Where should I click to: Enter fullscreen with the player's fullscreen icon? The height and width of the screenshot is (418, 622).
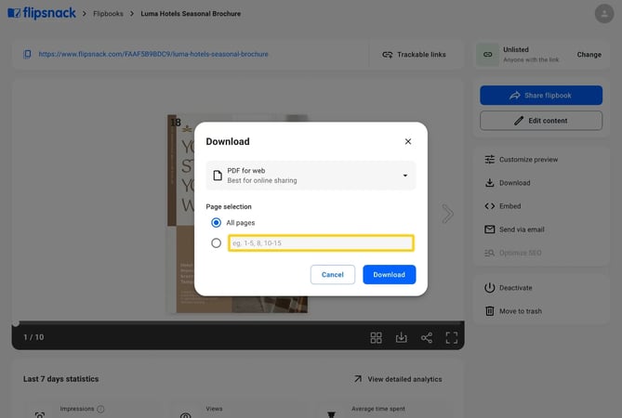pos(452,337)
